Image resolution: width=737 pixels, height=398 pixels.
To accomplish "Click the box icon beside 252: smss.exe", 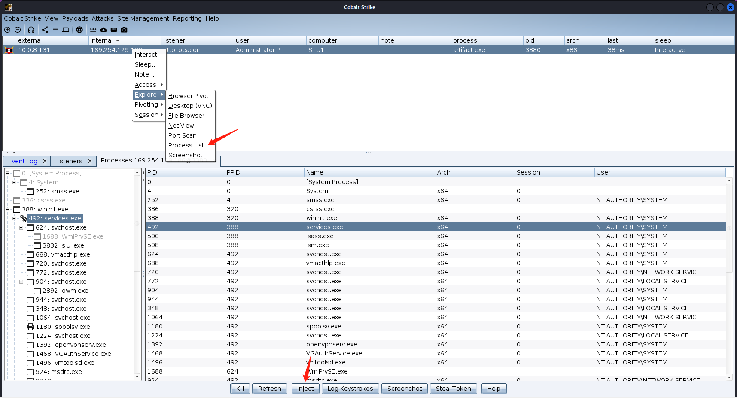I will tap(30, 191).
